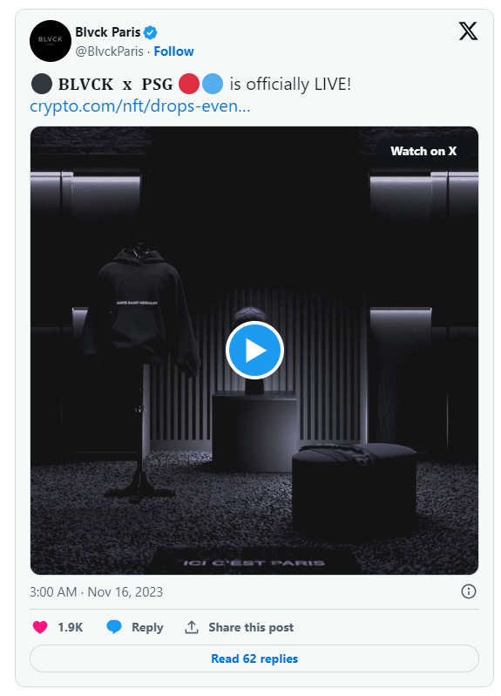The image size is (501, 696).
Task: Click Watch on X overlay
Action: point(423,151)
